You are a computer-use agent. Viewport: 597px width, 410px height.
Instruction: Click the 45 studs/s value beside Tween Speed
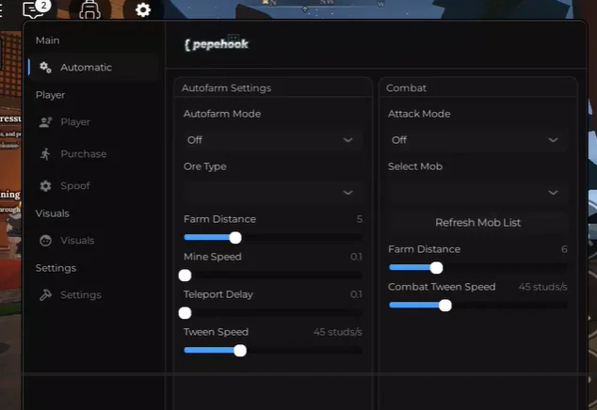point(338,332)
